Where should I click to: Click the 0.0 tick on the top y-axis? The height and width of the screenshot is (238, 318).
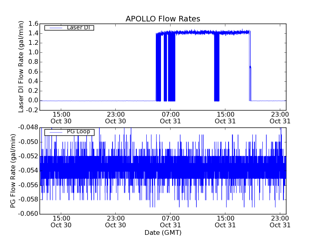pos(33,100)
